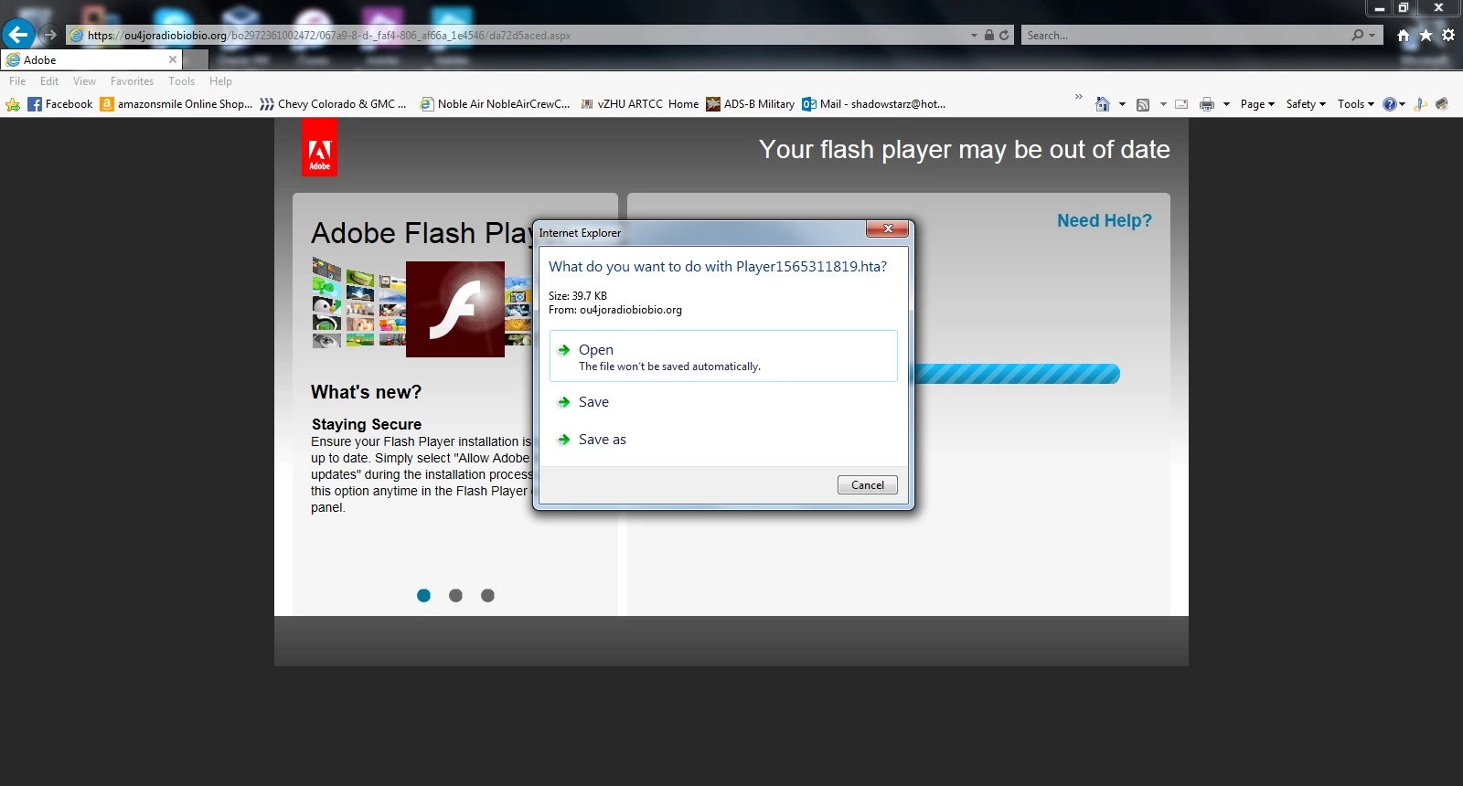Click the Read mail envelope icon
This screenshot has height=786, width=1463.
pos(1181,104)
